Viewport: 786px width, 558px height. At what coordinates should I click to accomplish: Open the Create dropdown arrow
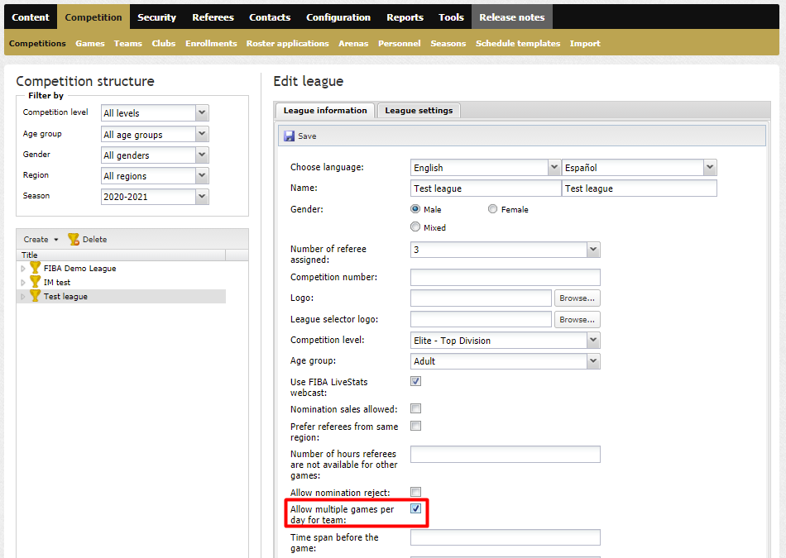[x=56, y=240]
